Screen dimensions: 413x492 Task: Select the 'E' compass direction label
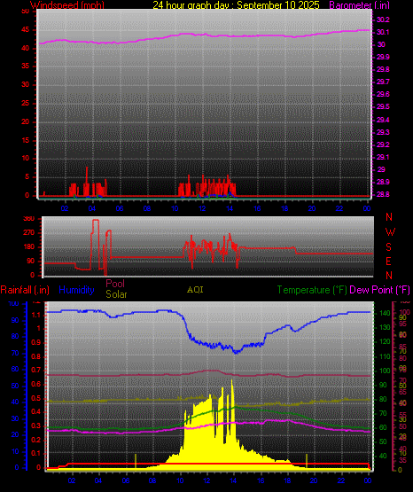(x=388, y=261)
